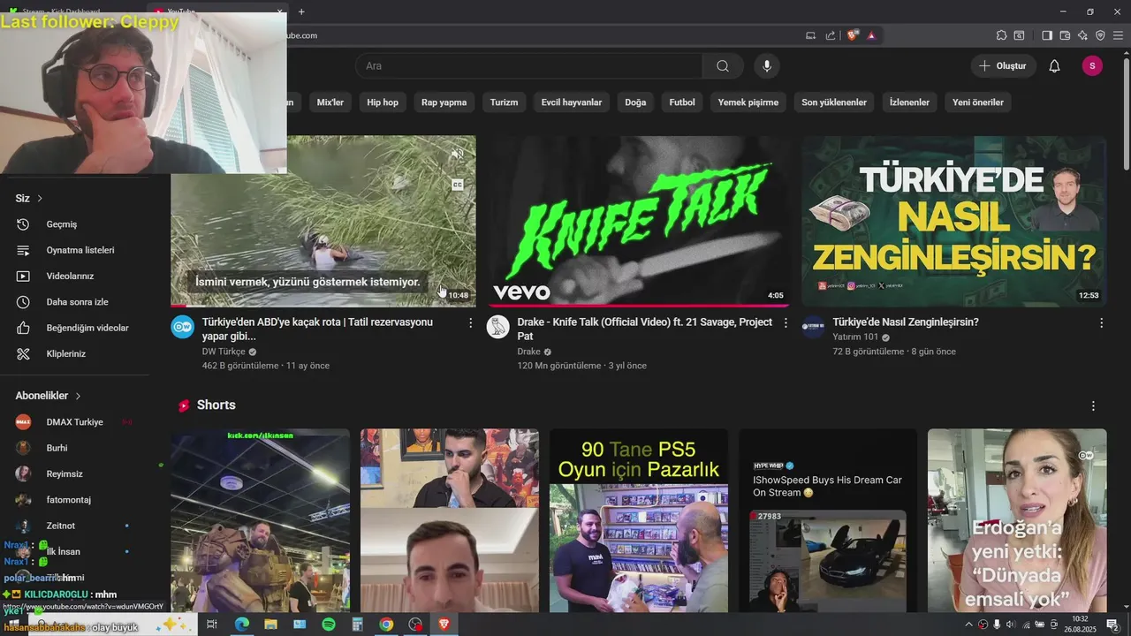Image resolution: width=1131 pixels, height=636 pixels.
Task: Expand Abonelikler subscriptions chevron
Action: tap(78, 396)
